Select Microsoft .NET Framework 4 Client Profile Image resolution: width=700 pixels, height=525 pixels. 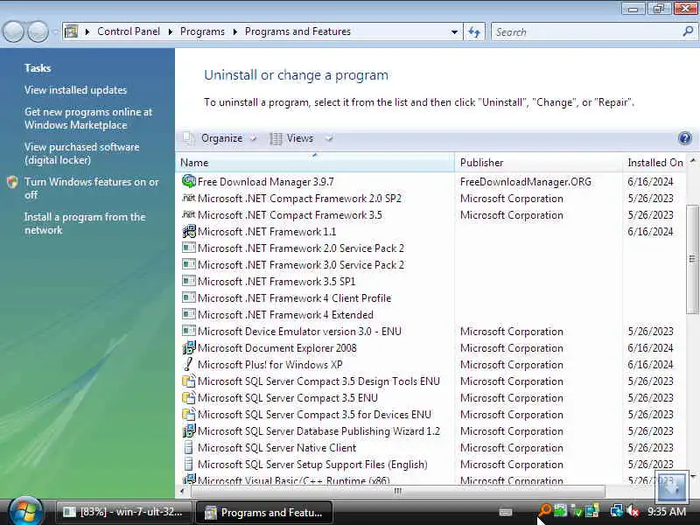[x=294, y=298]
